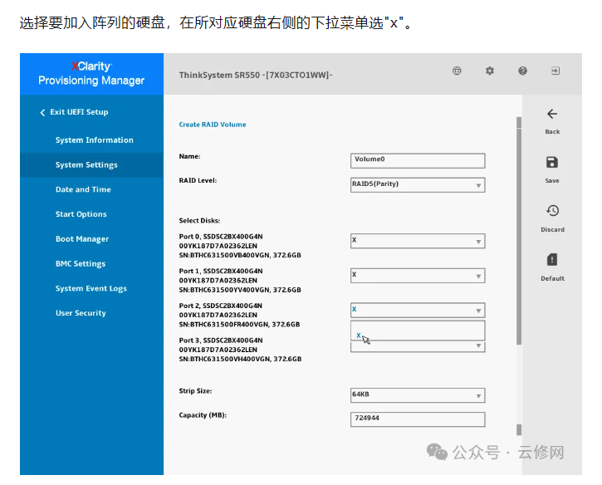Click the Capacity input field 724944
602x485 pixels.
(x=418, y=419)
